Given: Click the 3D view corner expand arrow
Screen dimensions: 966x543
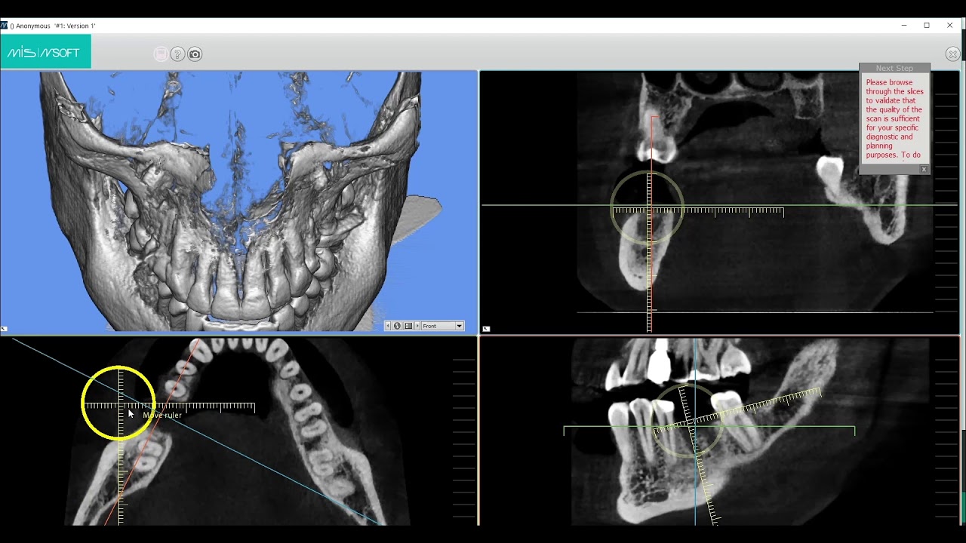Looking at the screenshot, I should pyautogui.click(x=4, y=329).
